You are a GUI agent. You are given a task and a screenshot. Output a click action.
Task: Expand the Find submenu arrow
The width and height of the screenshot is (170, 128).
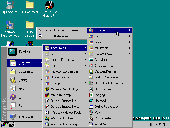tap(41, 88)
